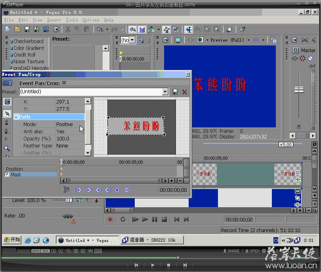Create keyframe with the plus diamond
Image resolution: width=321 pixels, height=272 pixels.
[117, 190]
